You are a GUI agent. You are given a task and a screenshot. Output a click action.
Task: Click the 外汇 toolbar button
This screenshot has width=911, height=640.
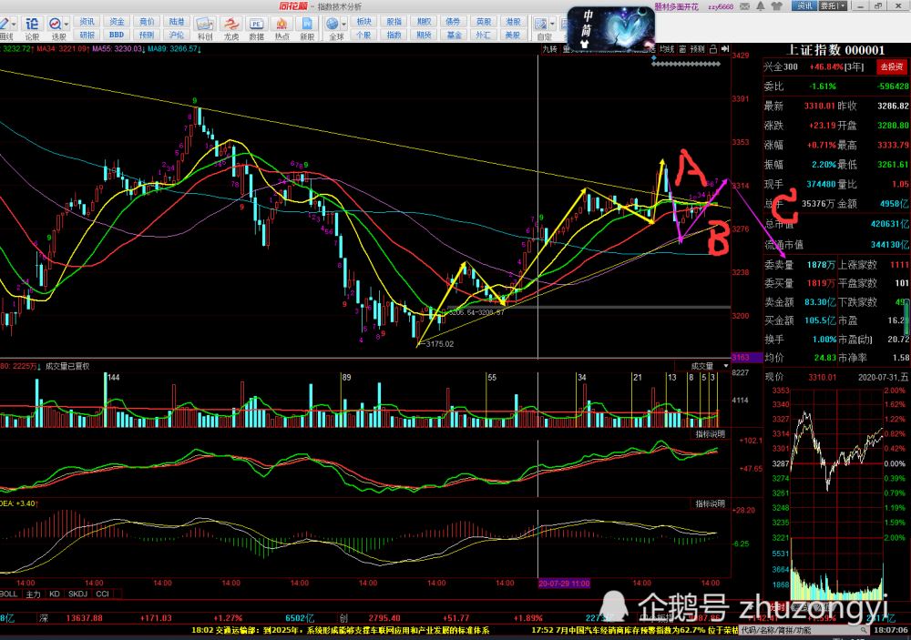coord(484,35)
